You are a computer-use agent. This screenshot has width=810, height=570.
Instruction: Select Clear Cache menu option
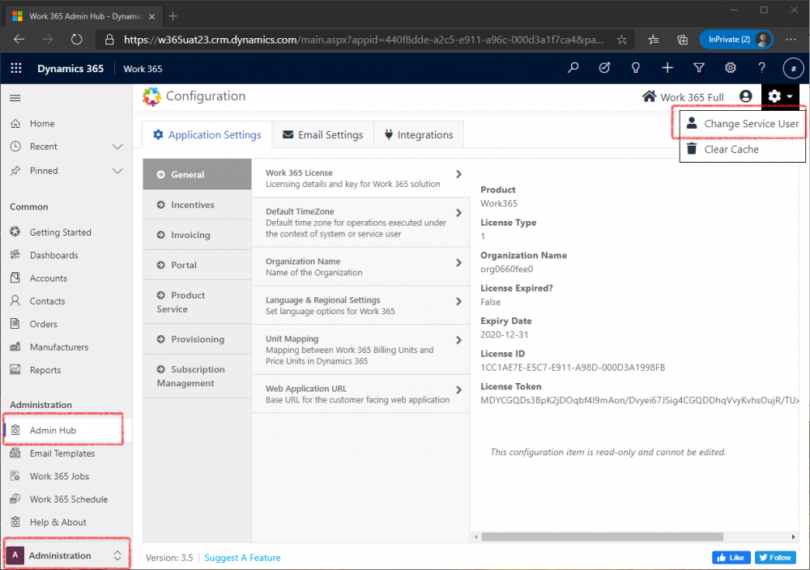(x=742, y=149)
